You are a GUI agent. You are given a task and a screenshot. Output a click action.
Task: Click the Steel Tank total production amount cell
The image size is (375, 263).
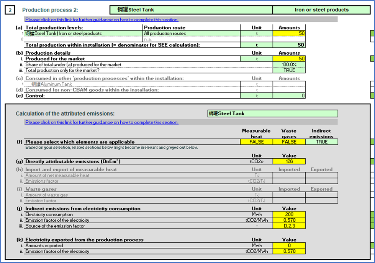289,34
